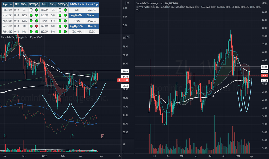Image resolution: width=269 pixels, height=159 pixels.
Task: Click the Reported column header
Action: pyautogui.click(x=8, y=4)
